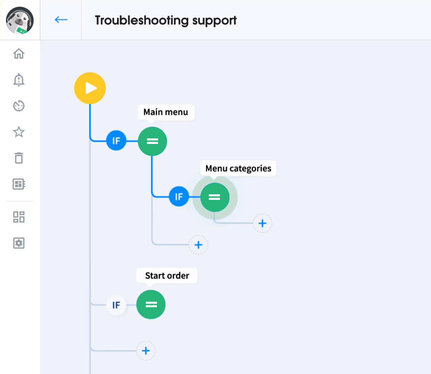Open notifications bell in sidebar
The height and width of the screenshot is (374, 431).
pos(19,80)
